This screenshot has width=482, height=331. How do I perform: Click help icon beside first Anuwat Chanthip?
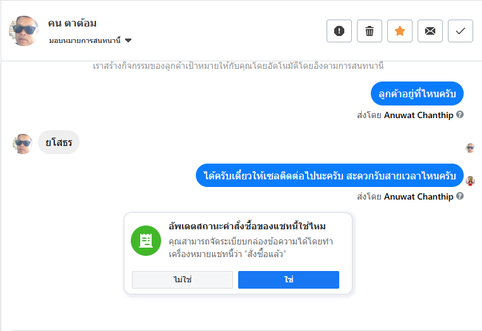tap(460, 115)
